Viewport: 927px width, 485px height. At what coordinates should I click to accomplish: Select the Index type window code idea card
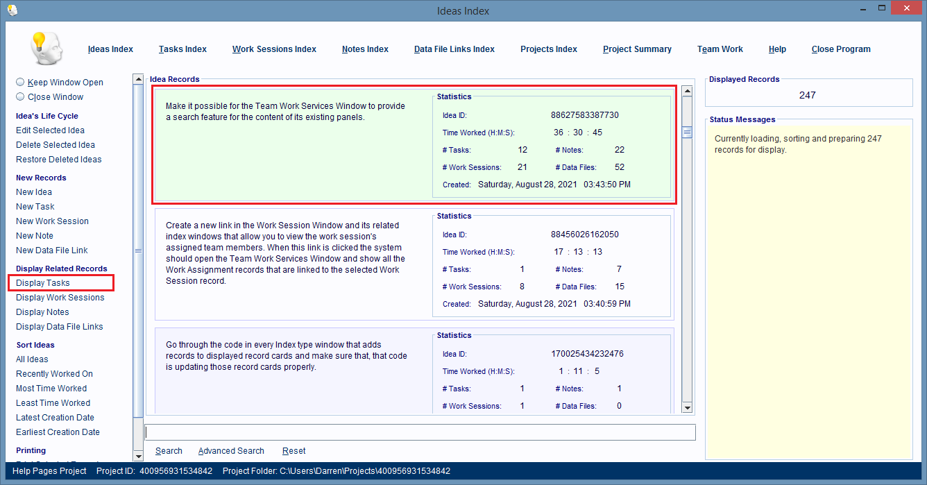(414, 371)
